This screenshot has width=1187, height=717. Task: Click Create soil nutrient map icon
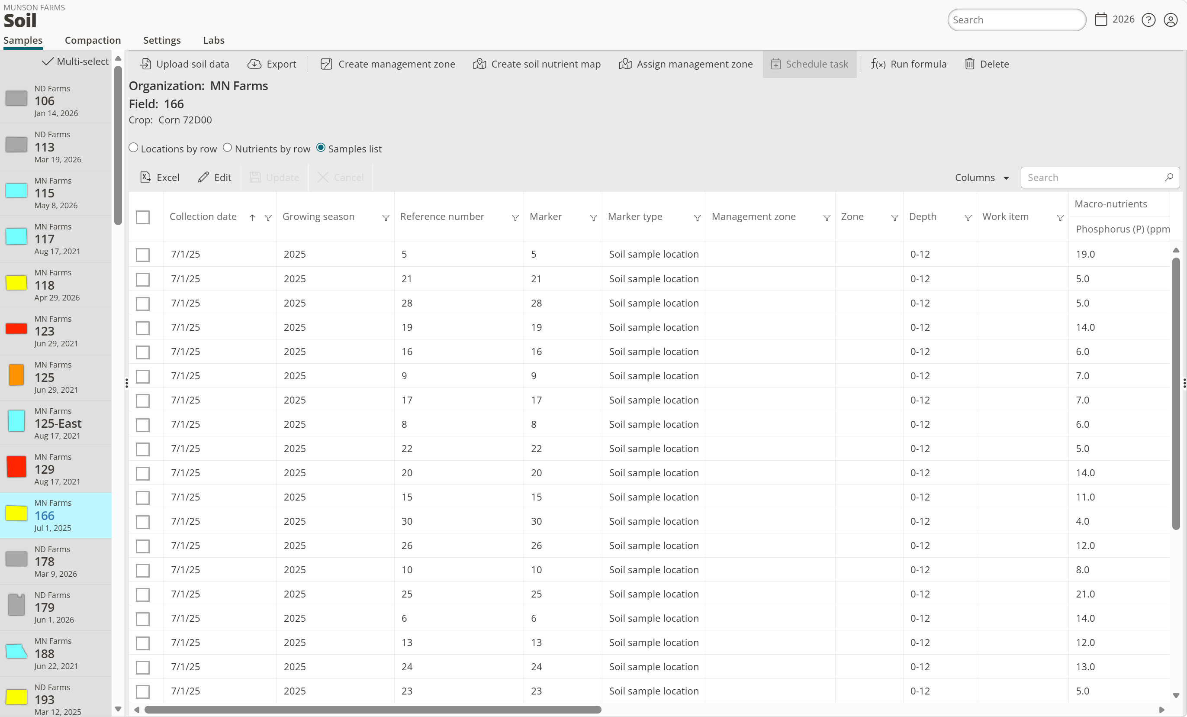pyautogui.click(x=479, y=64)
